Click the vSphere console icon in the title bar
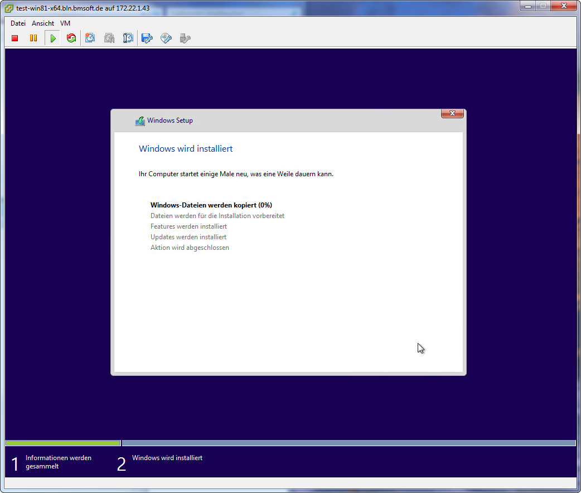This screenshot has height=493, width=581. pyautogui.click(x=8, y=8)
